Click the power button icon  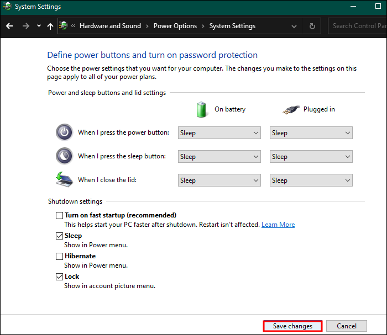[64, 132]
